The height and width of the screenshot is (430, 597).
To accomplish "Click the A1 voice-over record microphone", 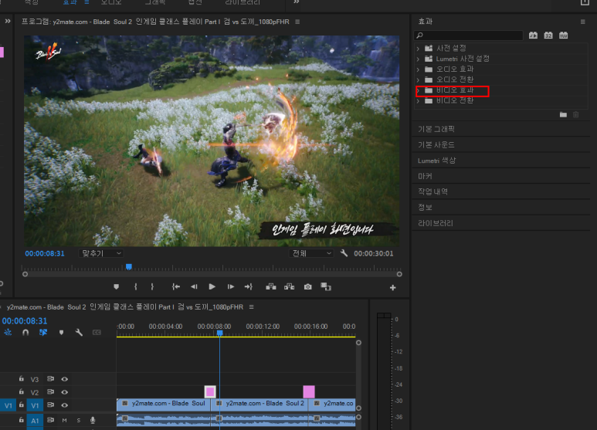I will (93, 420).
